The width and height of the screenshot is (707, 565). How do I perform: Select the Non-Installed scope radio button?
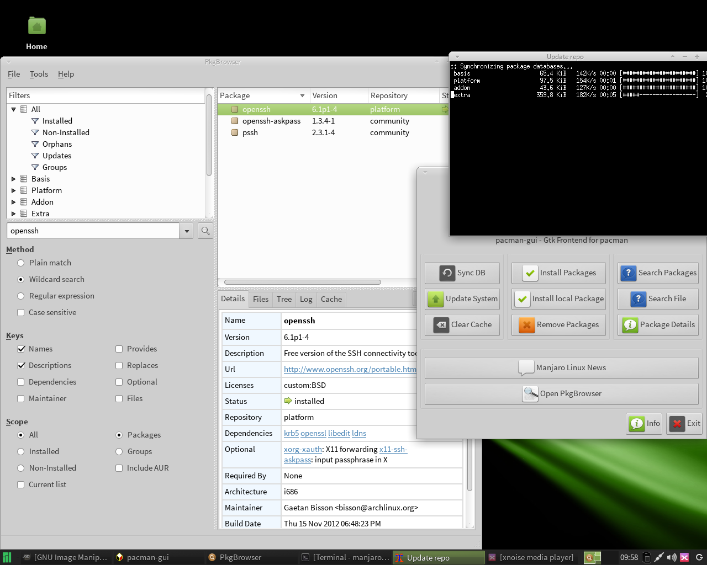(21, 468)
